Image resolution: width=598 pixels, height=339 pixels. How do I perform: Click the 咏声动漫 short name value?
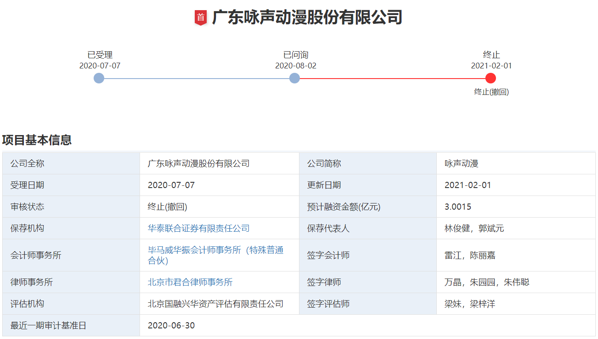pos(462,163)
